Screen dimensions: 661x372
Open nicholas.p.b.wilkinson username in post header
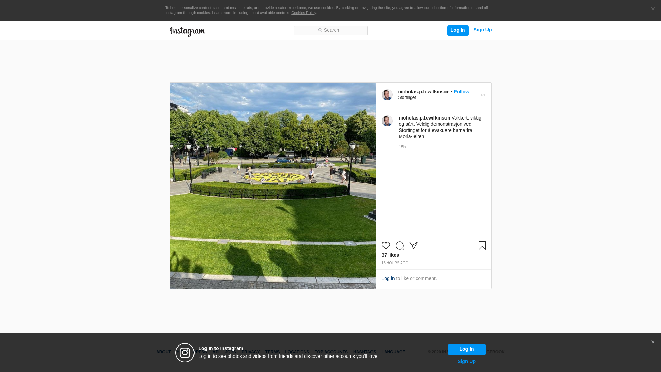(424, 92)
